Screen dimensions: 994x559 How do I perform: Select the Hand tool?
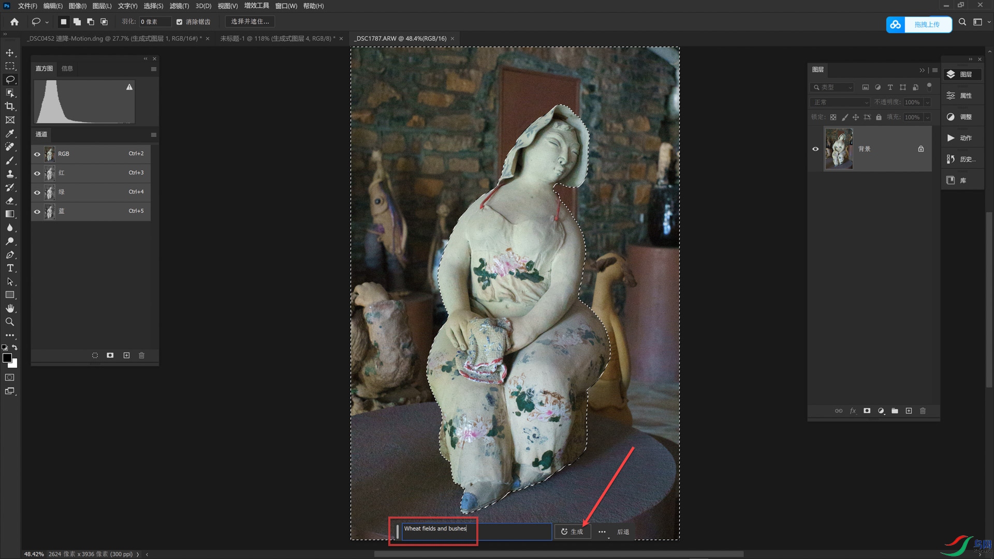10,308
